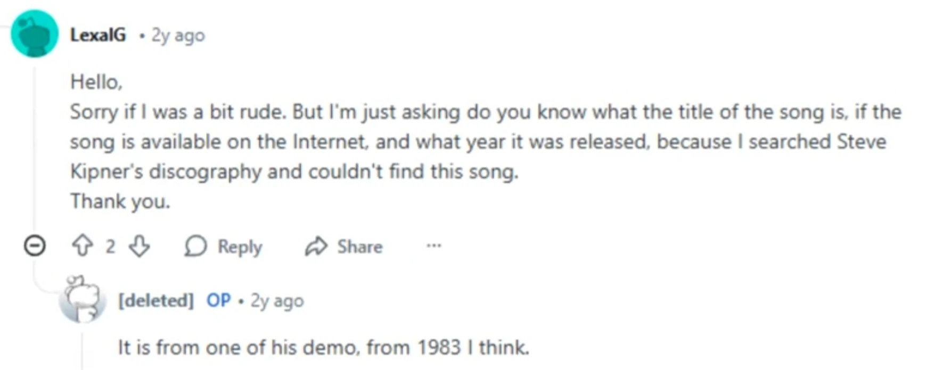Viewport: 926px width, 370px height.
Task: Click the share arrow icon
Action: (x=316, y=246)
